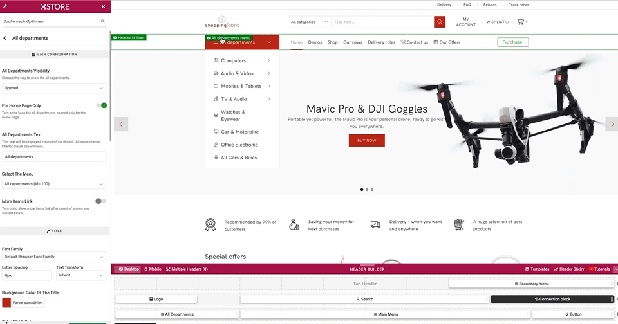Select the Secondary menu block in header builder

[531, 283]
